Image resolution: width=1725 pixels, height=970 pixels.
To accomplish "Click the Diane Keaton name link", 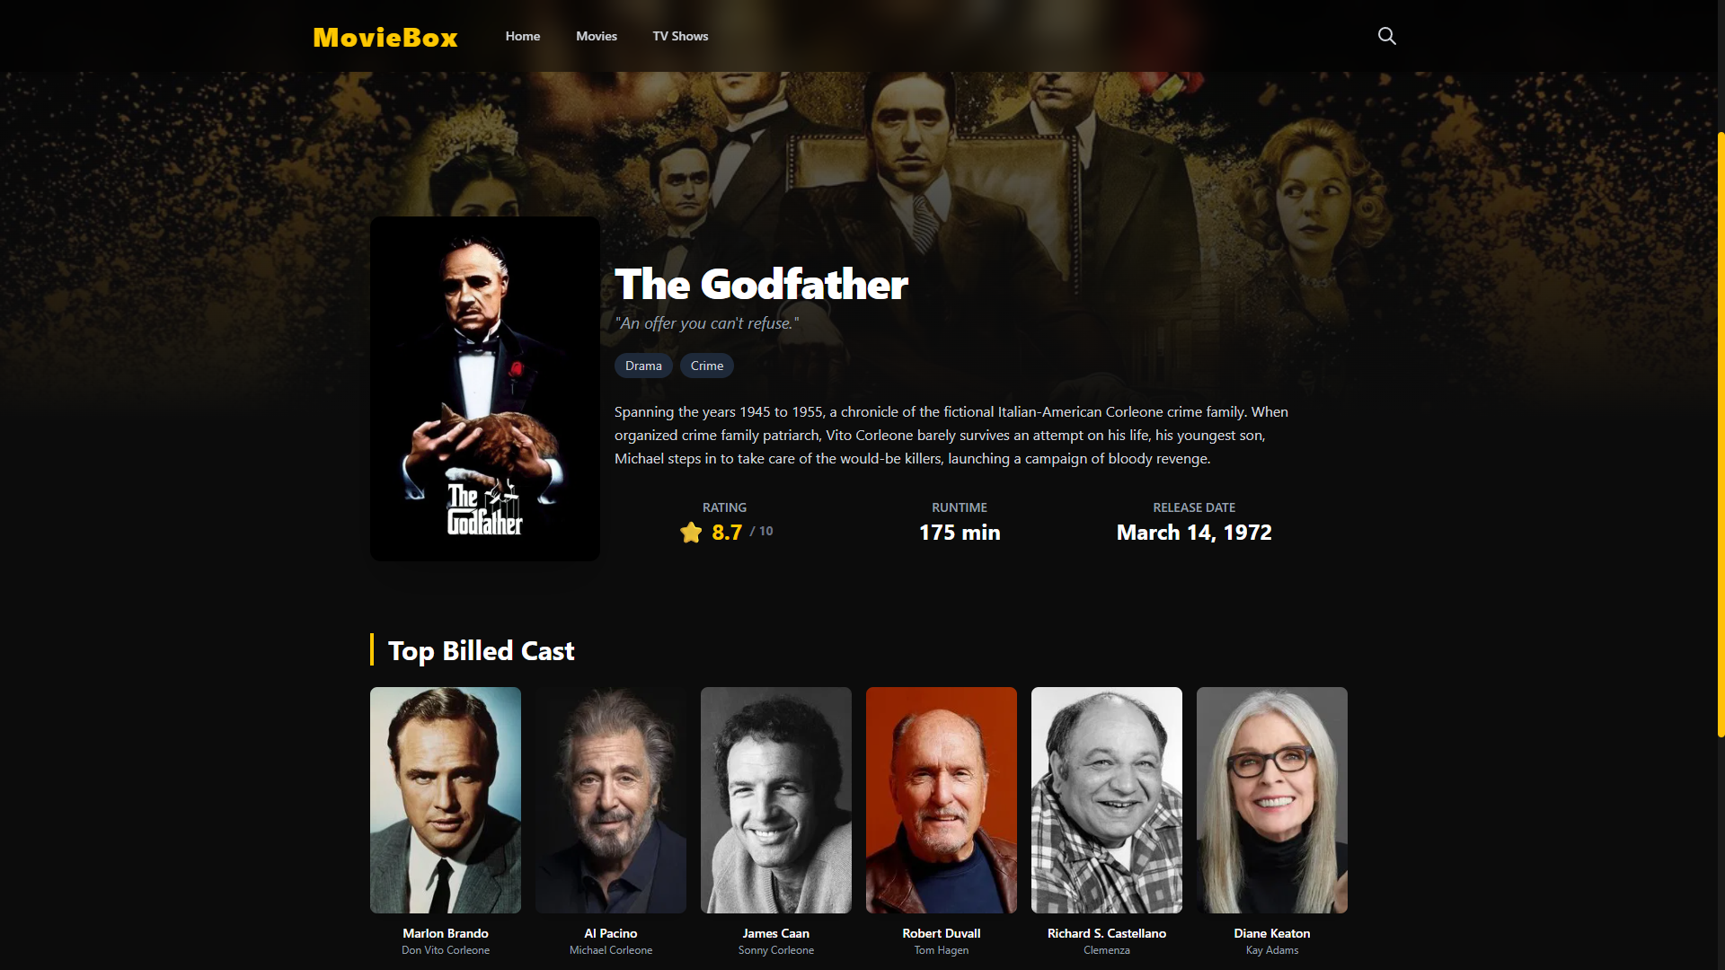I will pyautogui.click(x=1272, y=933).
